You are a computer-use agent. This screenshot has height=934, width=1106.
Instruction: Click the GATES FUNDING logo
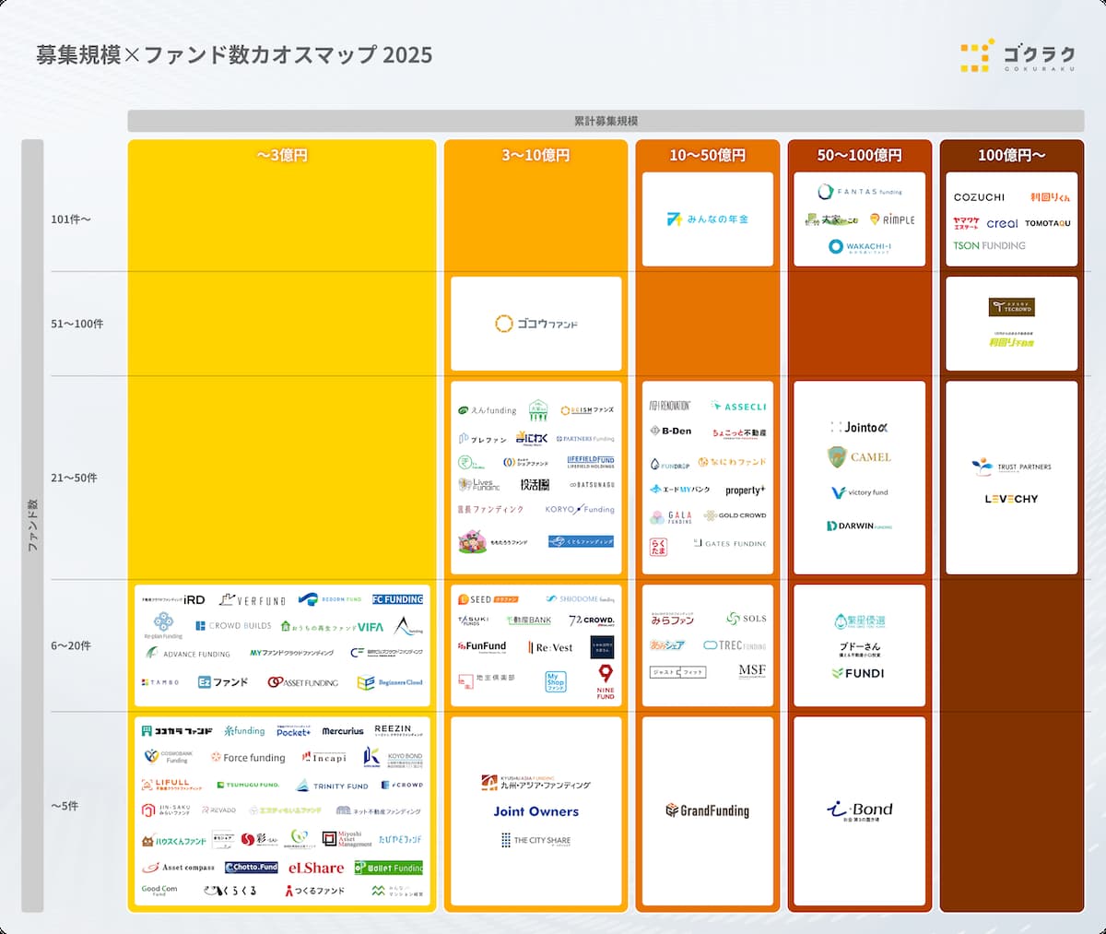[x=730, y=544]
